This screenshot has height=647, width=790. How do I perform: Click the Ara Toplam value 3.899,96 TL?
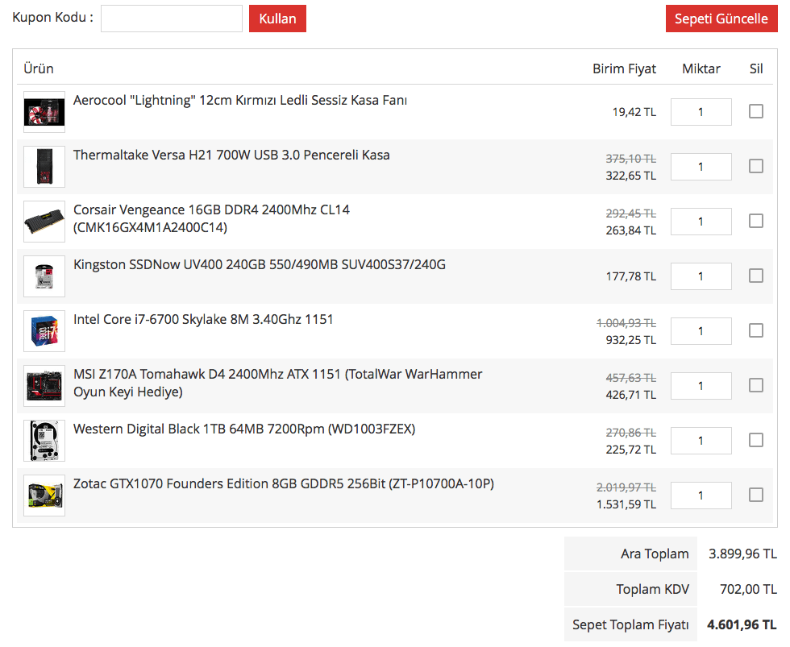point(742,554)
